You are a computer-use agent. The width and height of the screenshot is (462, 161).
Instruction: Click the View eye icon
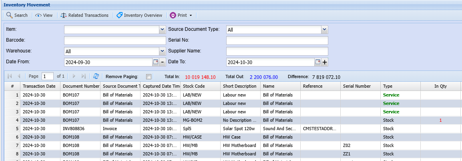point(38,15)
